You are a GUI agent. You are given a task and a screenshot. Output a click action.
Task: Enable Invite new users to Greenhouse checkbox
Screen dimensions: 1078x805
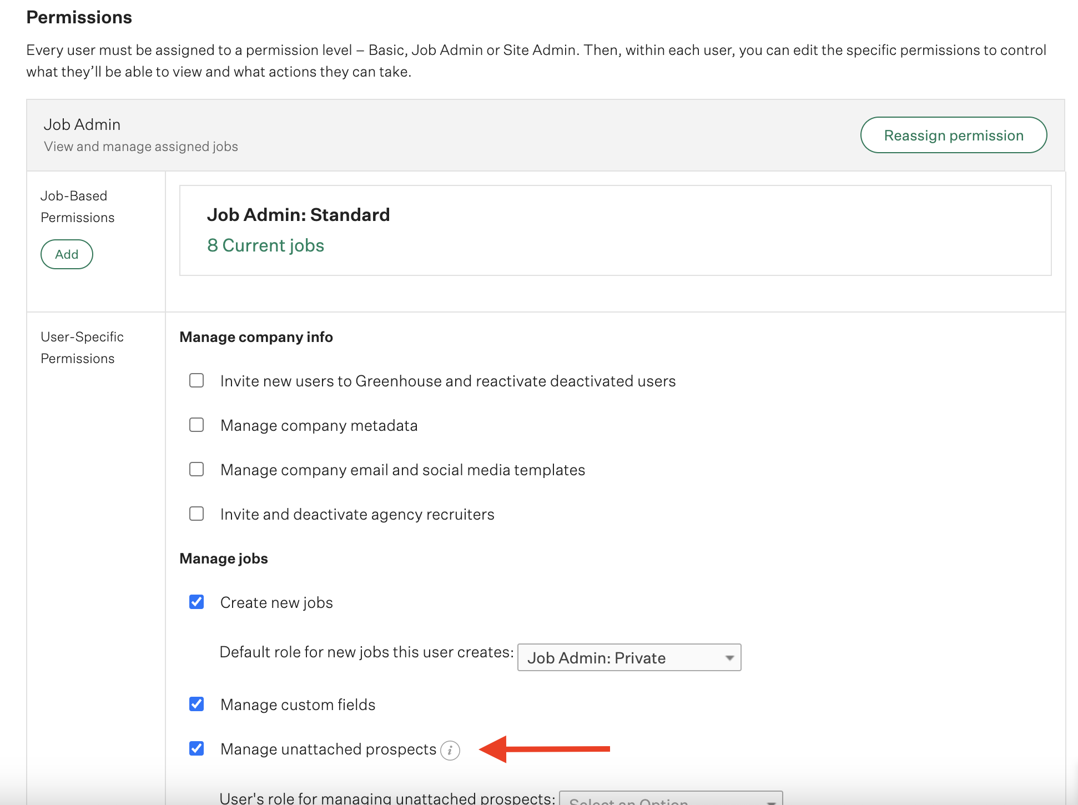(x=197, y=380)
